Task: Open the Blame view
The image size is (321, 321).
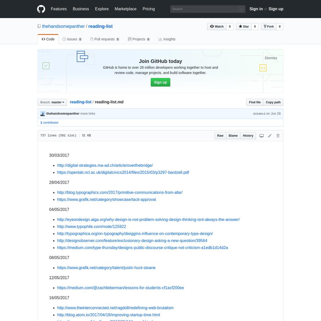Action: pos(233,136)
